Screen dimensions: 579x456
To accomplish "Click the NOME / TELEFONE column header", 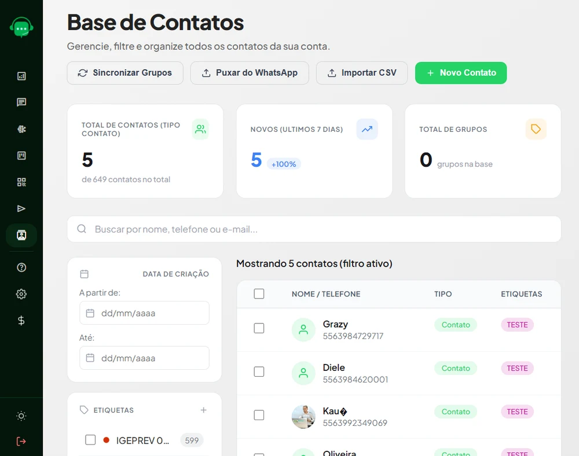I will tap(326, 294).
